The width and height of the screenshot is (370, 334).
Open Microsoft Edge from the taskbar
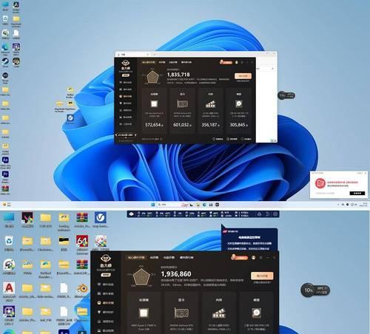point(204,205)
